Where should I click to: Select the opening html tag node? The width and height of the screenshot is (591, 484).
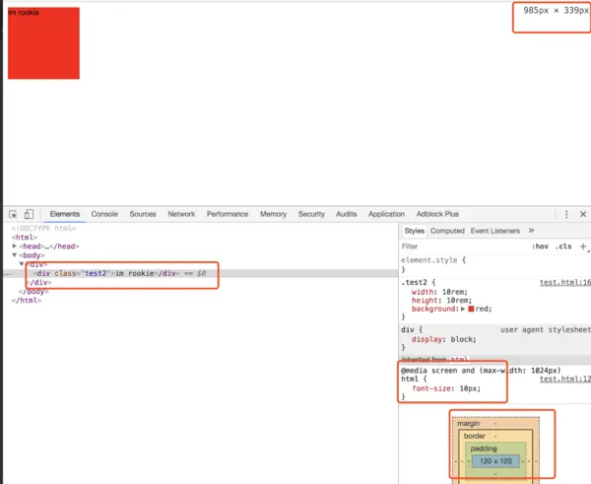pyautogui.click(x=24, y=238)
